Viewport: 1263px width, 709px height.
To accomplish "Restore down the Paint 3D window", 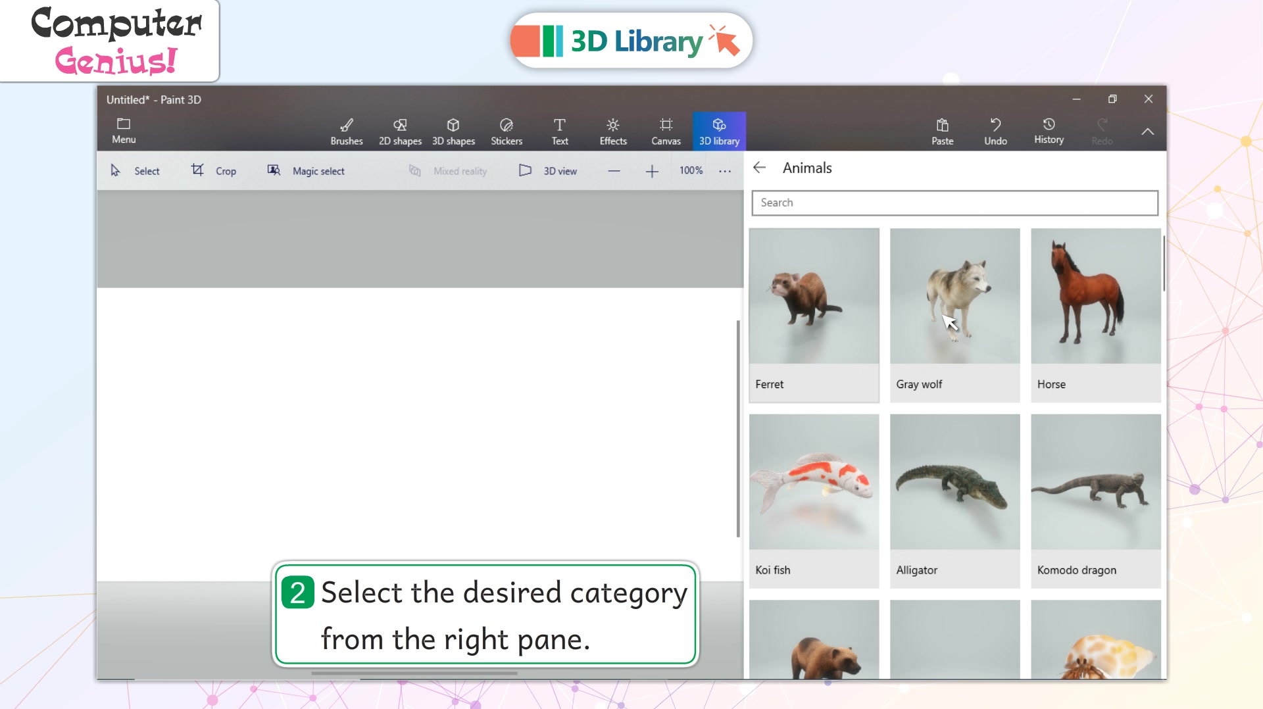I will tap(1112, 99).
